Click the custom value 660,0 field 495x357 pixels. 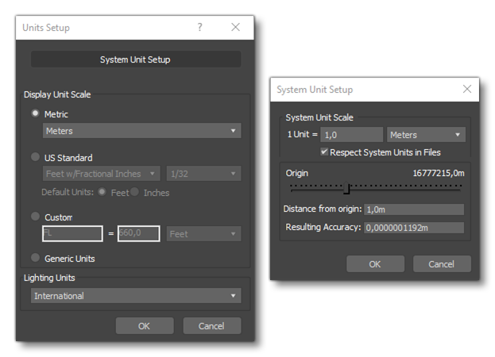click(138, 233)
